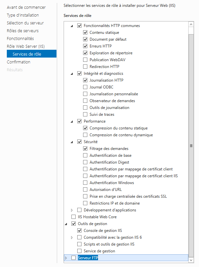Image resolution: width=199 pixels, height=267 pixels.
Task: Go to Confirmation wizard step
Action: click(19, 62)
